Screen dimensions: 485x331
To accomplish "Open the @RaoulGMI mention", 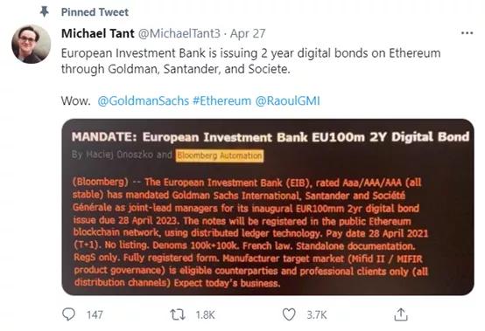I will pyautogui.click(x=287, y=101).
